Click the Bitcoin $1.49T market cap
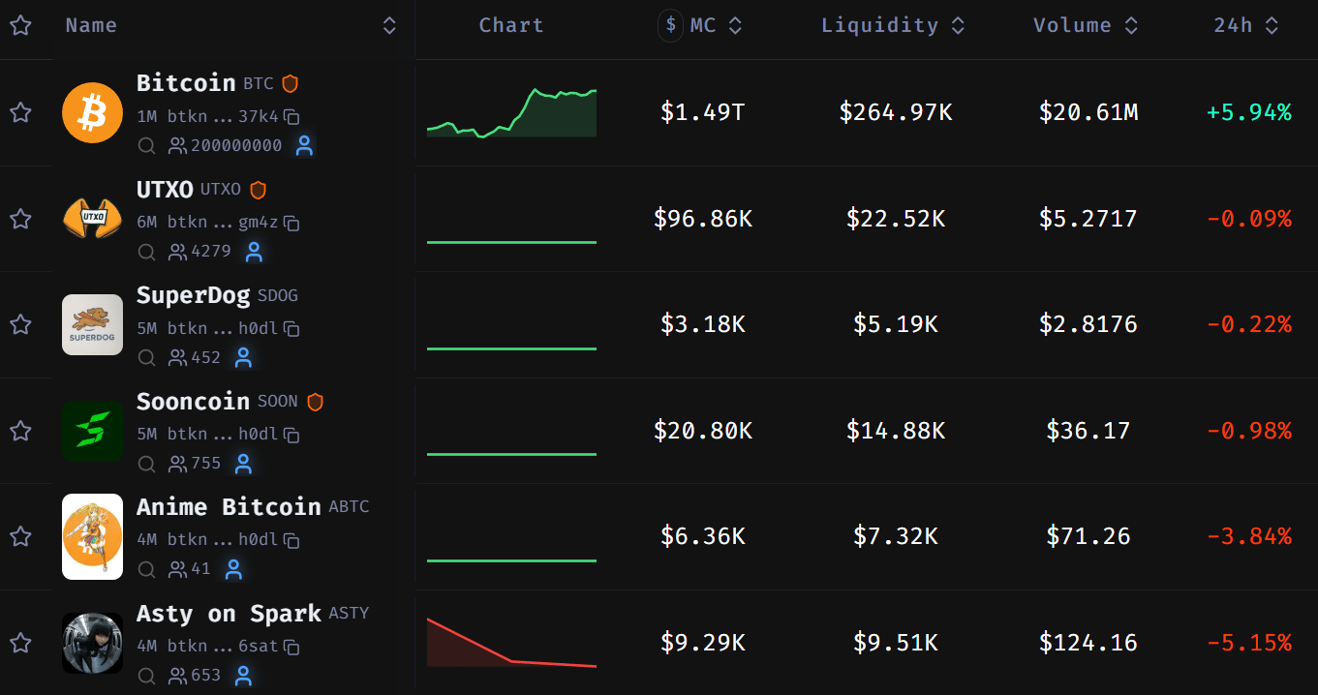The width and height of the screenshot is (1318, 695). (x=702, y=112)
